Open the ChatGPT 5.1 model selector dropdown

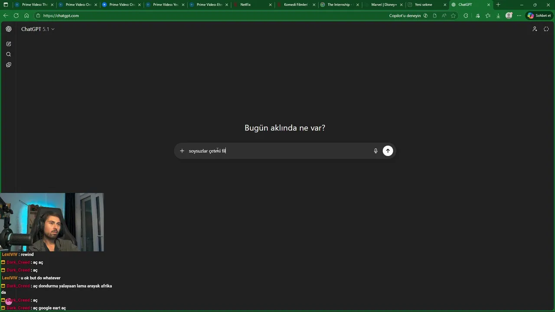(x=38, y=29)
